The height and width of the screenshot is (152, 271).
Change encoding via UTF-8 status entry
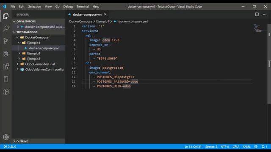225,147
